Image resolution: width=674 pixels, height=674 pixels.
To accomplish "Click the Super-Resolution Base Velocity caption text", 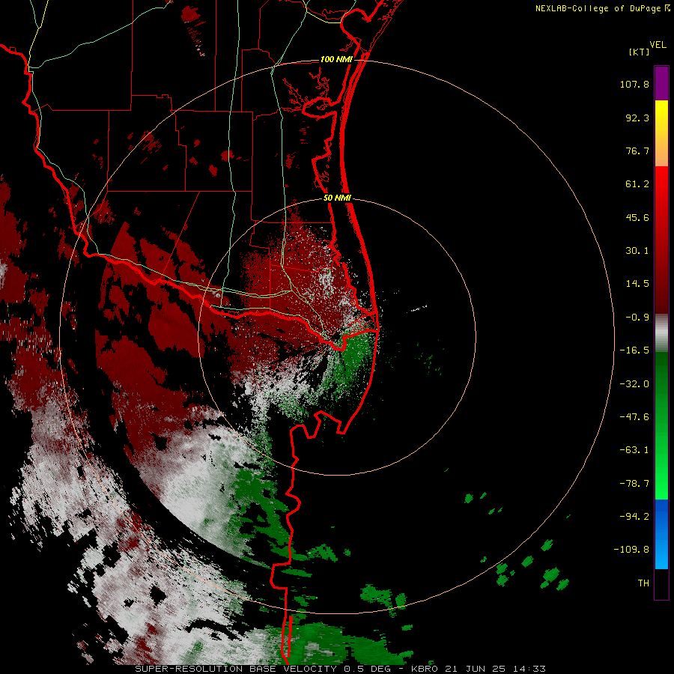I will tap(236, 669).
